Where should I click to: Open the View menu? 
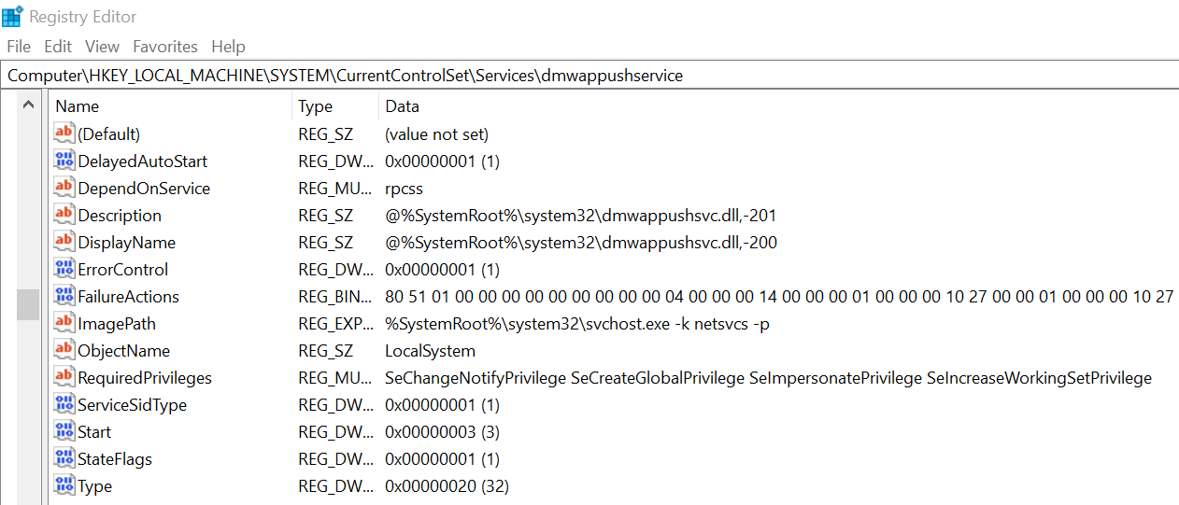(x=102, y=47)
